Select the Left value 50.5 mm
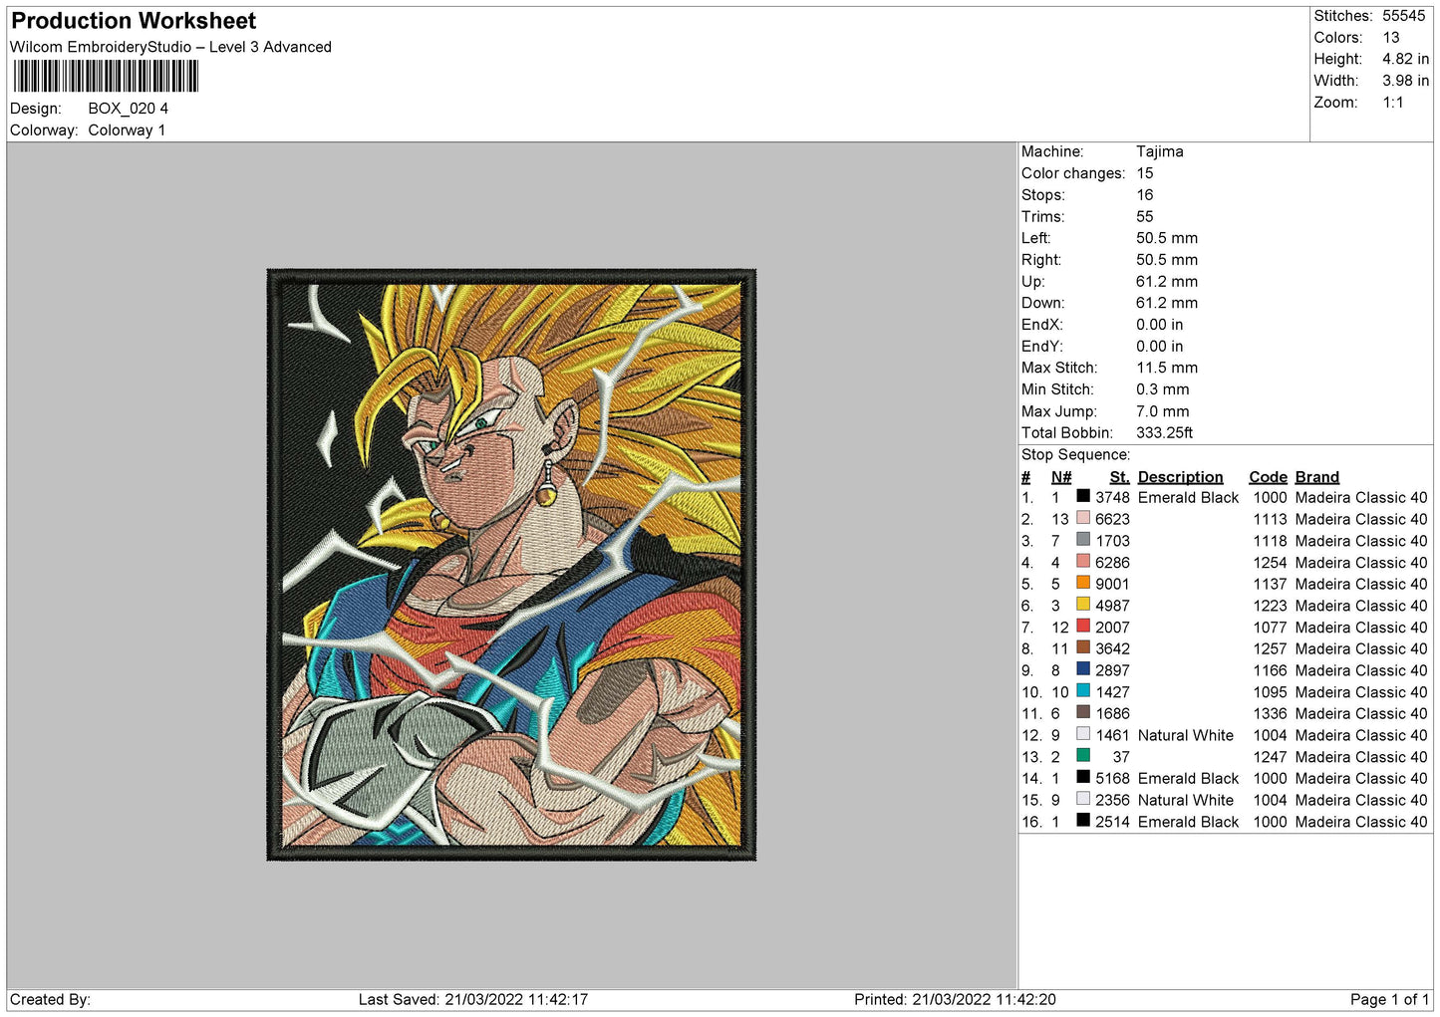Viewport: 1440px width, 1017px height. pyautogui.click(x=1167, y=238)
